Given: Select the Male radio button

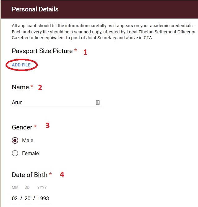Looking at the screenshot, I should tap(15, 141).
